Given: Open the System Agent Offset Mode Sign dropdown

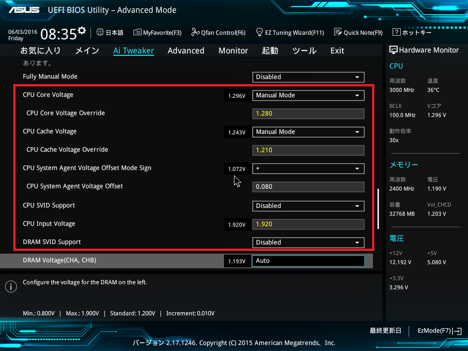Looking at the screenshot, I should [308, 168].
